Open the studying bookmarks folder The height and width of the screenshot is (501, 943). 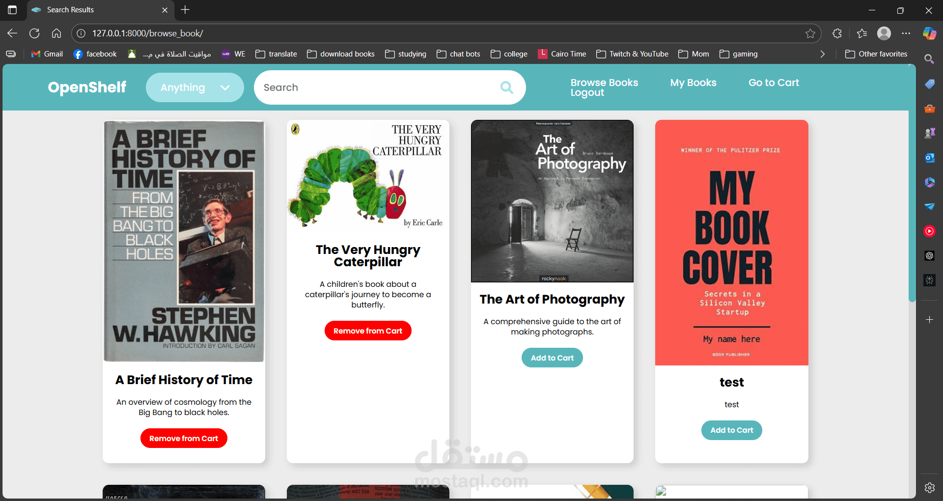point(406,54)
